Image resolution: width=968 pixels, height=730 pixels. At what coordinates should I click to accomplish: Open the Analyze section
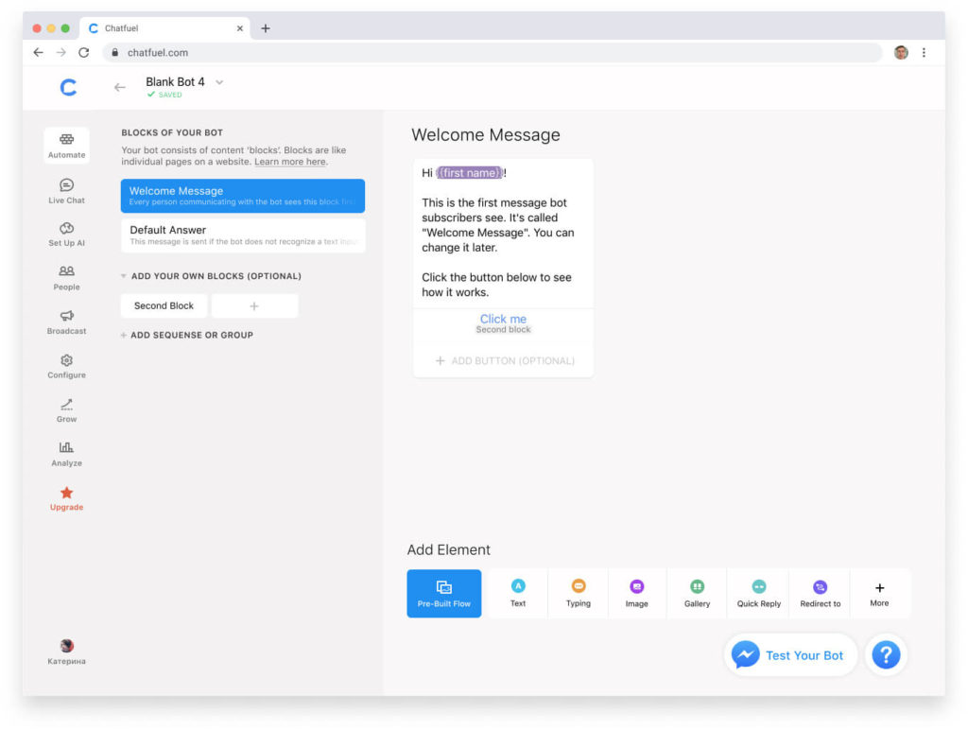pyautogui.click(x=67, y=455)
